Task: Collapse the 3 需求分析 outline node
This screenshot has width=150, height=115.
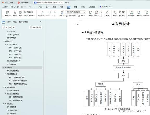Action: point(4,41)
